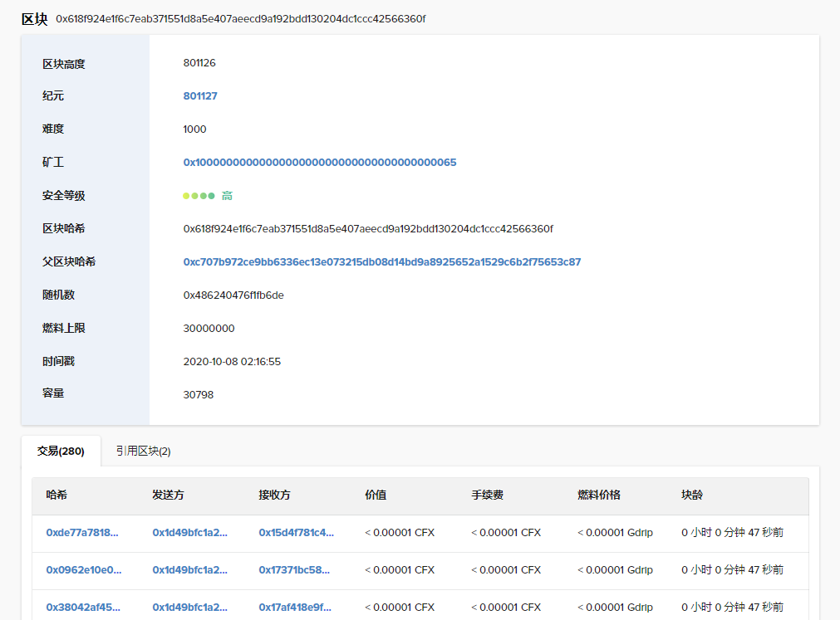Click the timestamp value 2020-10-08 02:16:55
This screenshot has height=620, width=840.
(x=232, y=362)
